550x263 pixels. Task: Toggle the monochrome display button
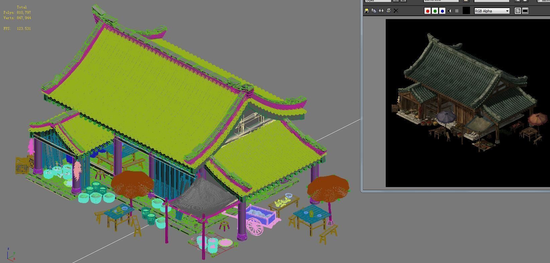click(457, 11)
